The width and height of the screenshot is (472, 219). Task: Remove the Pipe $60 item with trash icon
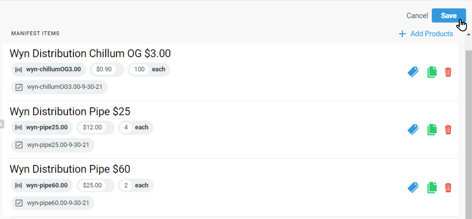(448, 187)
